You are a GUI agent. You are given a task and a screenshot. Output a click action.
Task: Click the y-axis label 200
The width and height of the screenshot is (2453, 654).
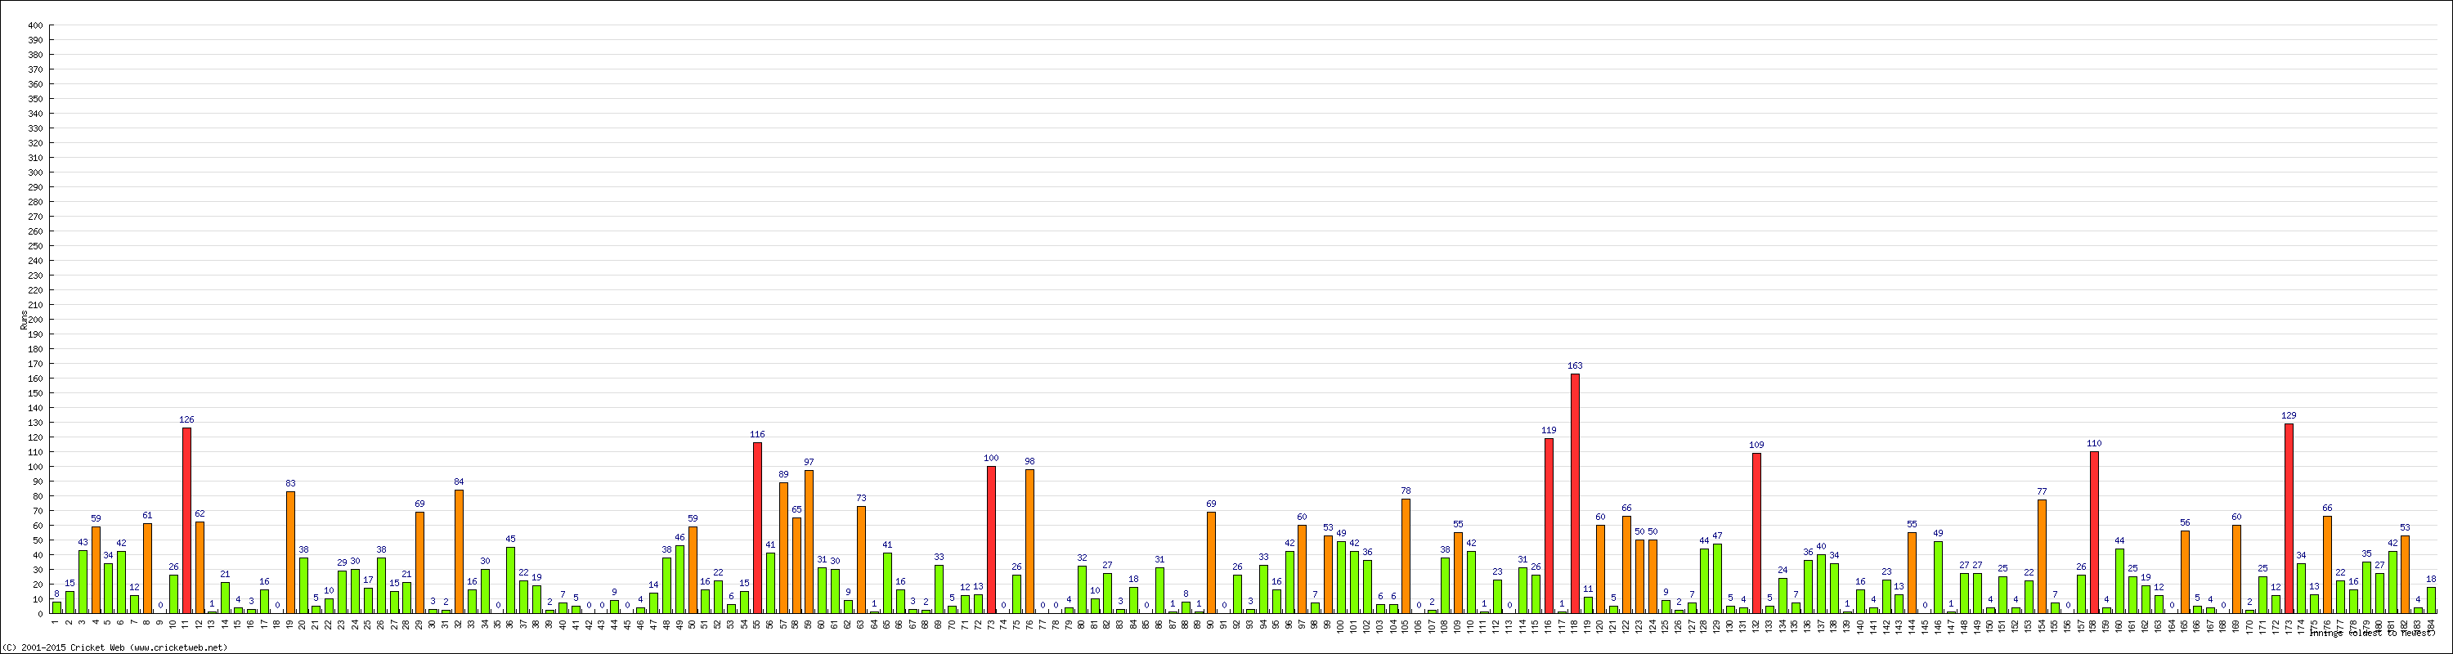(x=35, y=320)
